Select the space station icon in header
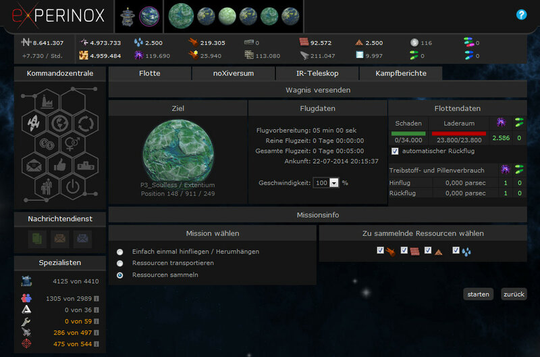The height and width of the screenshot is (357, 540). (128, 16)
